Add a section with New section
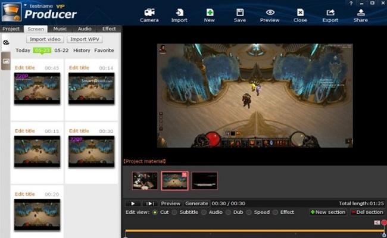 pyautogui.click(x=327, y=212)
